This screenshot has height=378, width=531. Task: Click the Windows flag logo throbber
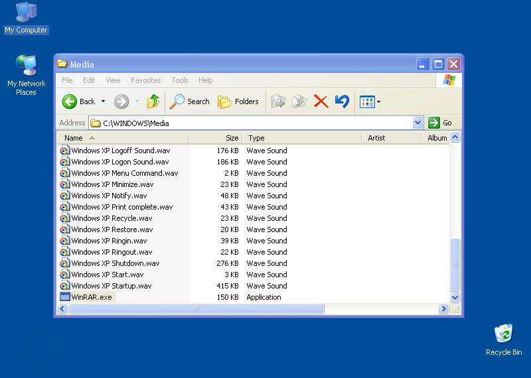coord(449,80)
